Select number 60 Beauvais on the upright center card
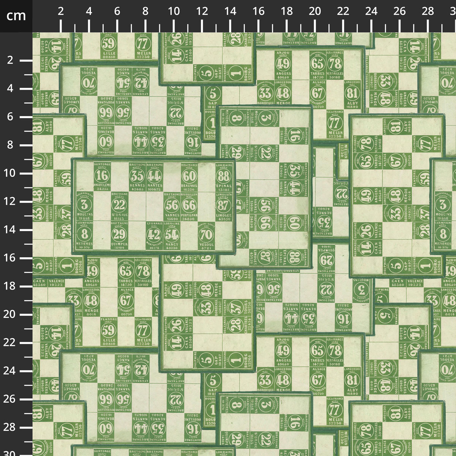Image resolution: width=456 pixels, height=456 pixels. [189, 176]
